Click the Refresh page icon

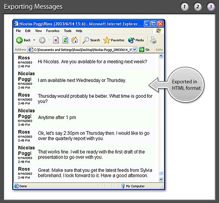(x=65, y=40)
